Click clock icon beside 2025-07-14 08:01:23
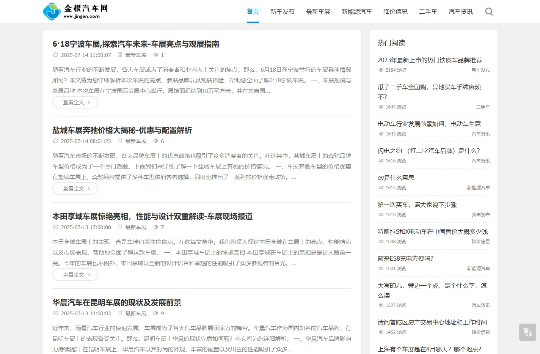This screenshot has width=540, height=354. pos(56,141)
